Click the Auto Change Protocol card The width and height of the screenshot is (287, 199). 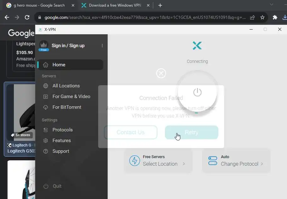(236, 161)
